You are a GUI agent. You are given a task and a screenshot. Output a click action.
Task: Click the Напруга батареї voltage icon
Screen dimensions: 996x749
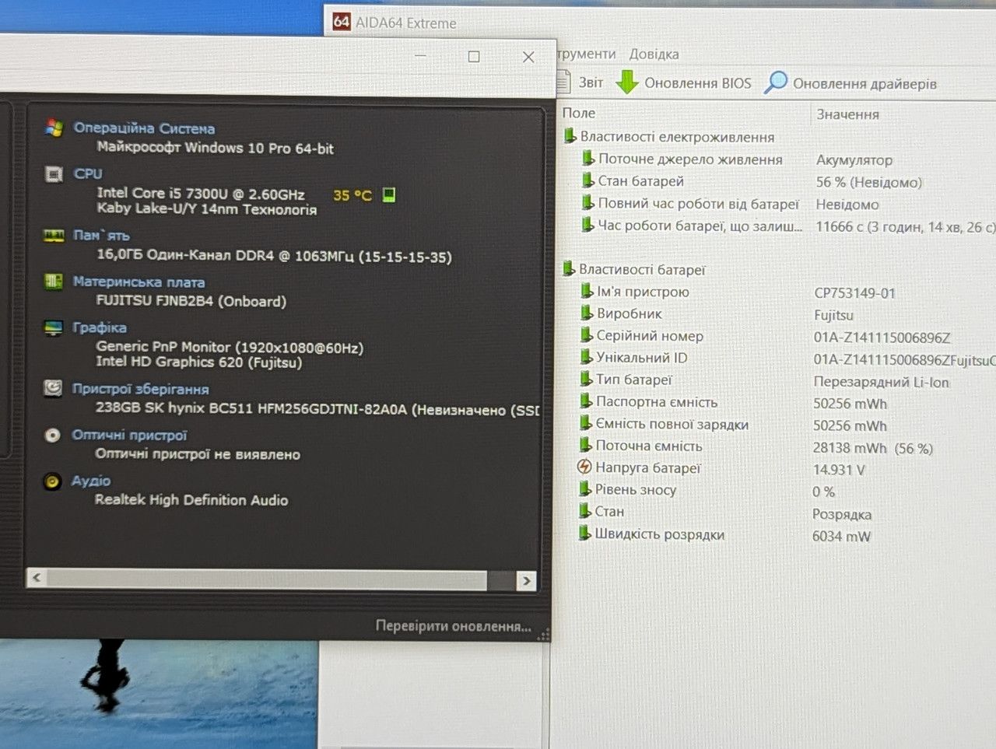pyautogui.click(x=584, y=467)
